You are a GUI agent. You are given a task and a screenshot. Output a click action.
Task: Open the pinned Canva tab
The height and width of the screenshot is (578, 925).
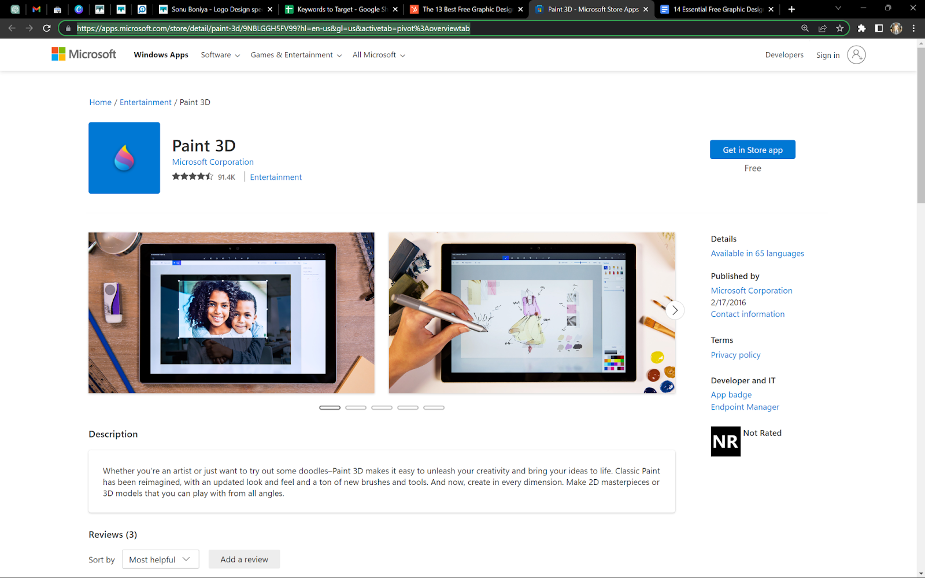coord(79,9)
